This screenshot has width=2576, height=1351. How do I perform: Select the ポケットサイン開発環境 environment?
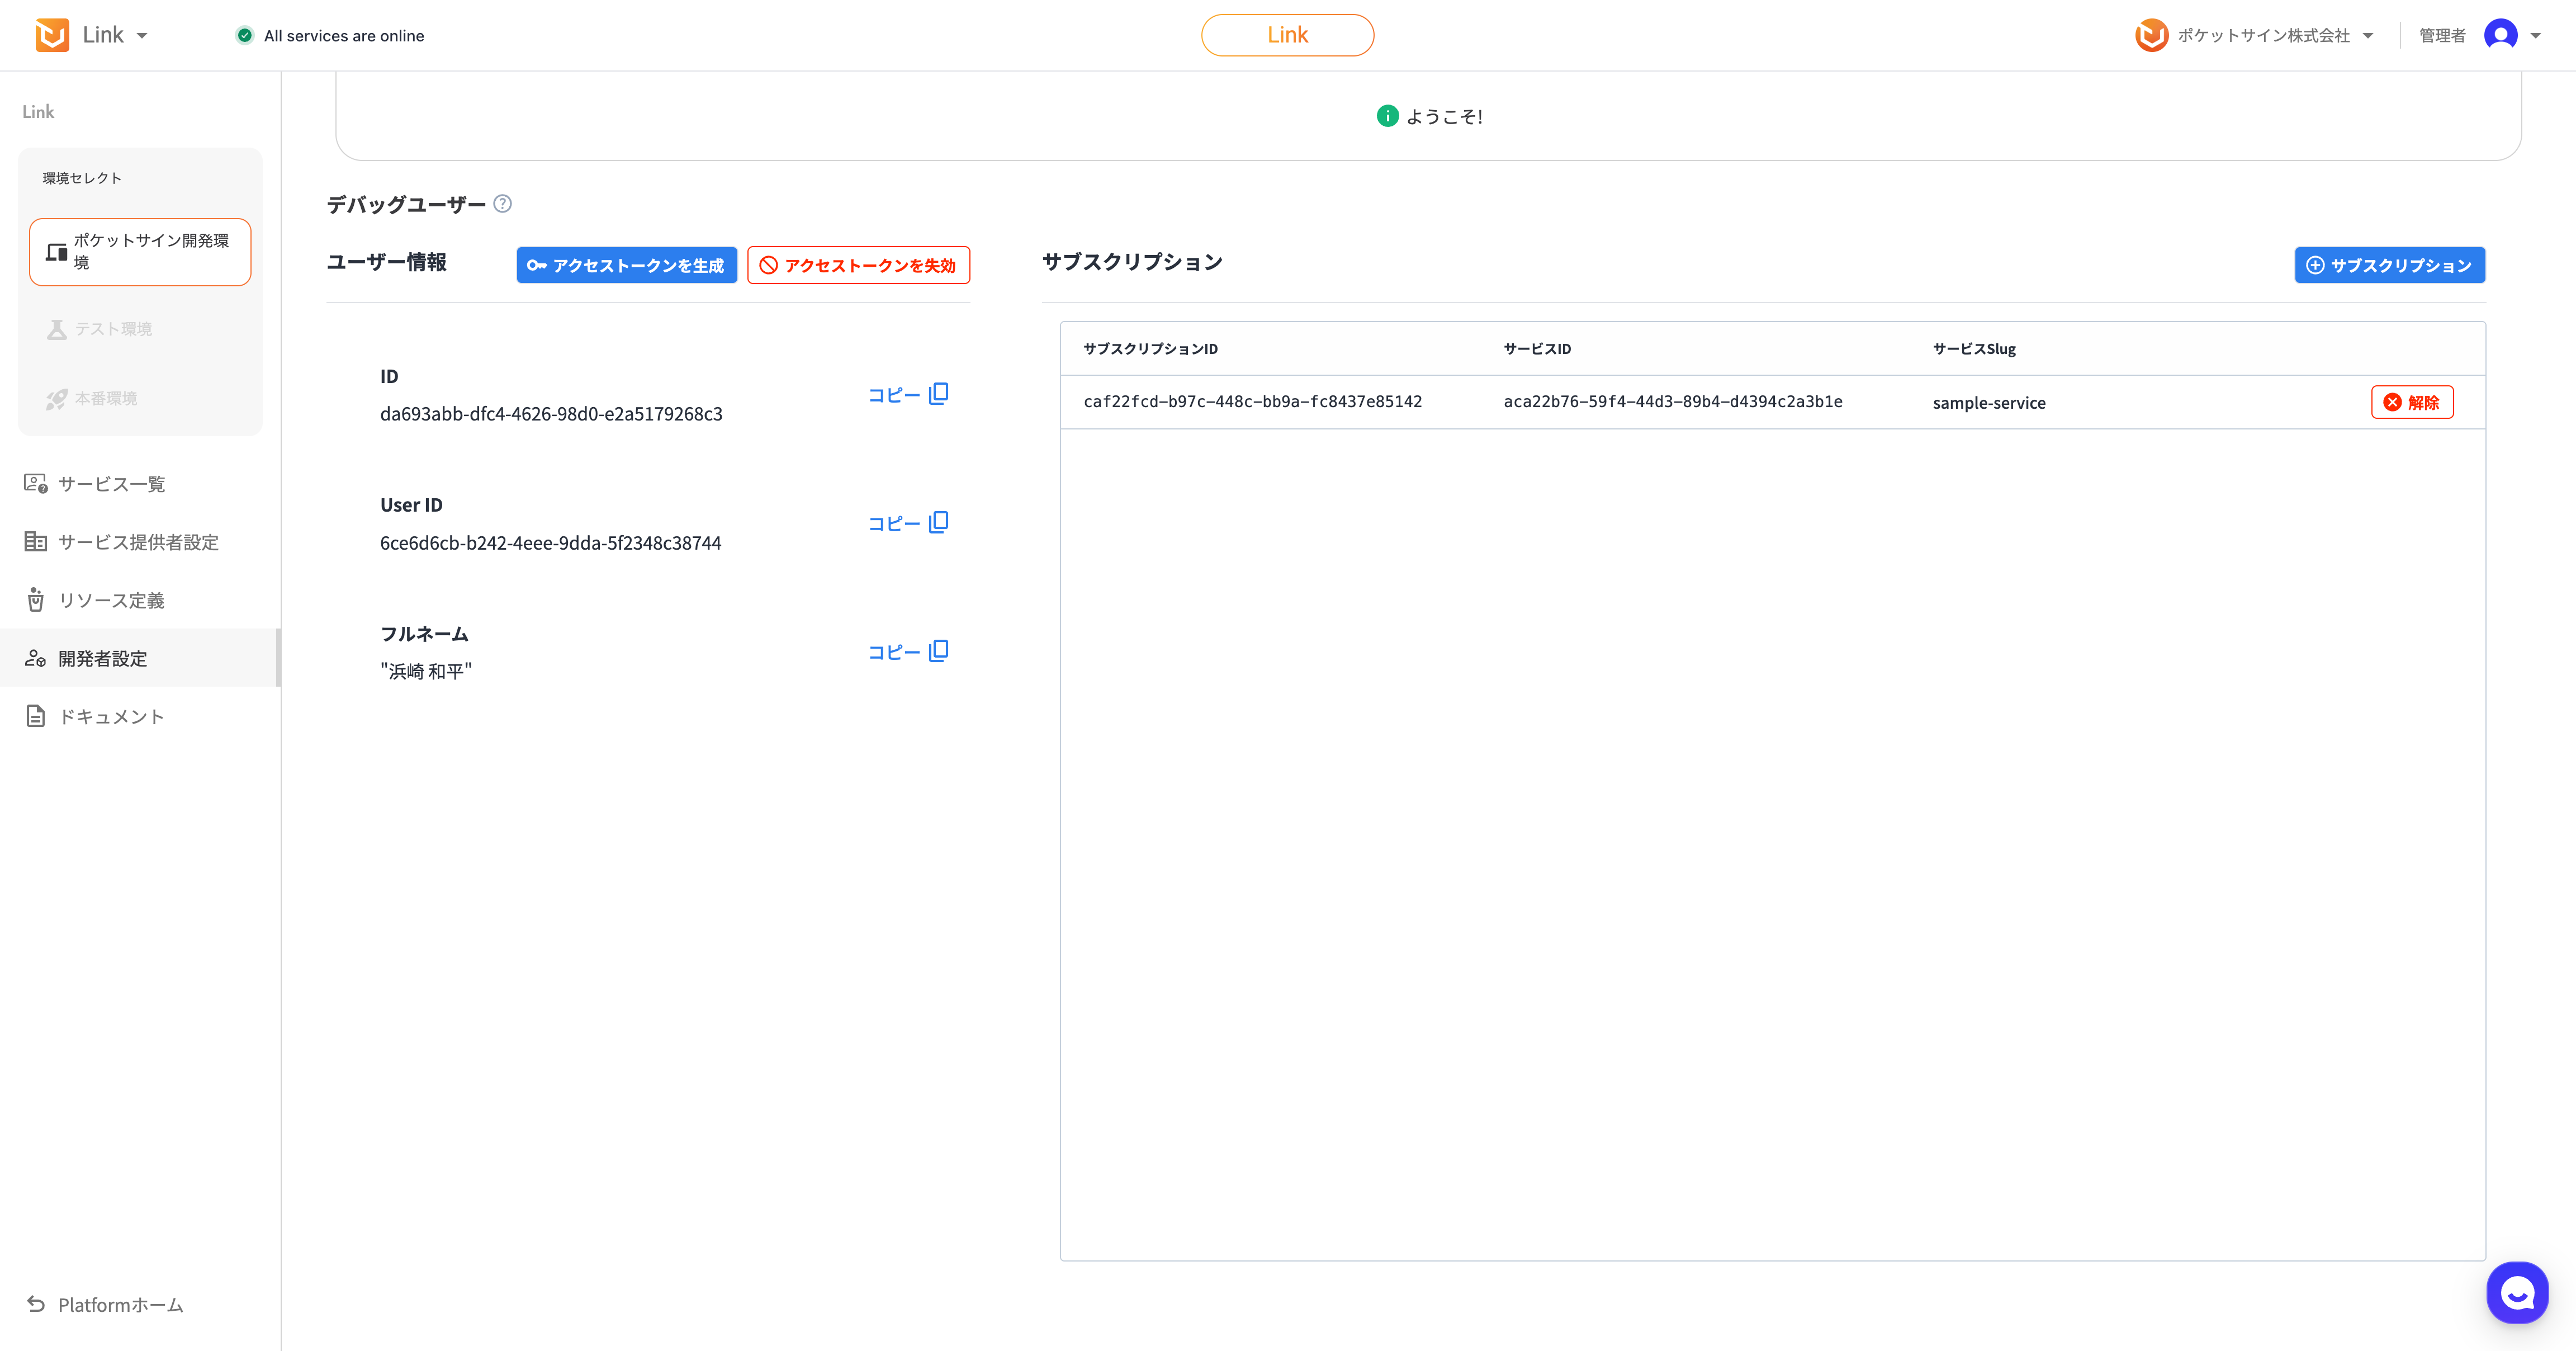140,252
